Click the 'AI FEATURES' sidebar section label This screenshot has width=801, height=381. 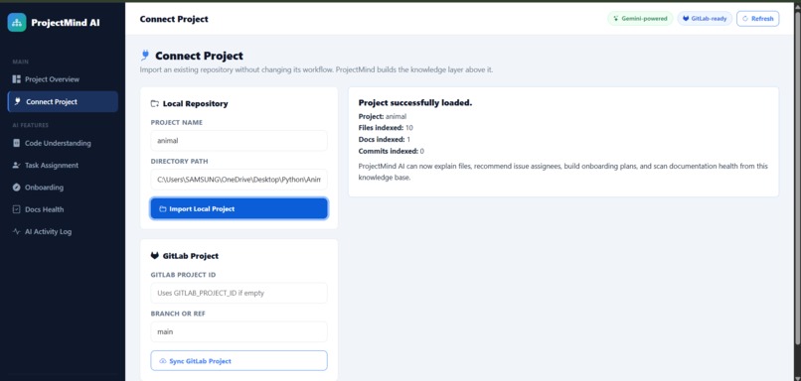30,125
